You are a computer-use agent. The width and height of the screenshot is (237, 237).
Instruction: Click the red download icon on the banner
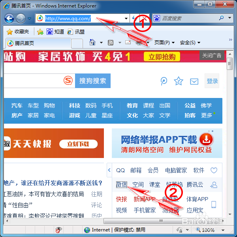tap(206, 140)
